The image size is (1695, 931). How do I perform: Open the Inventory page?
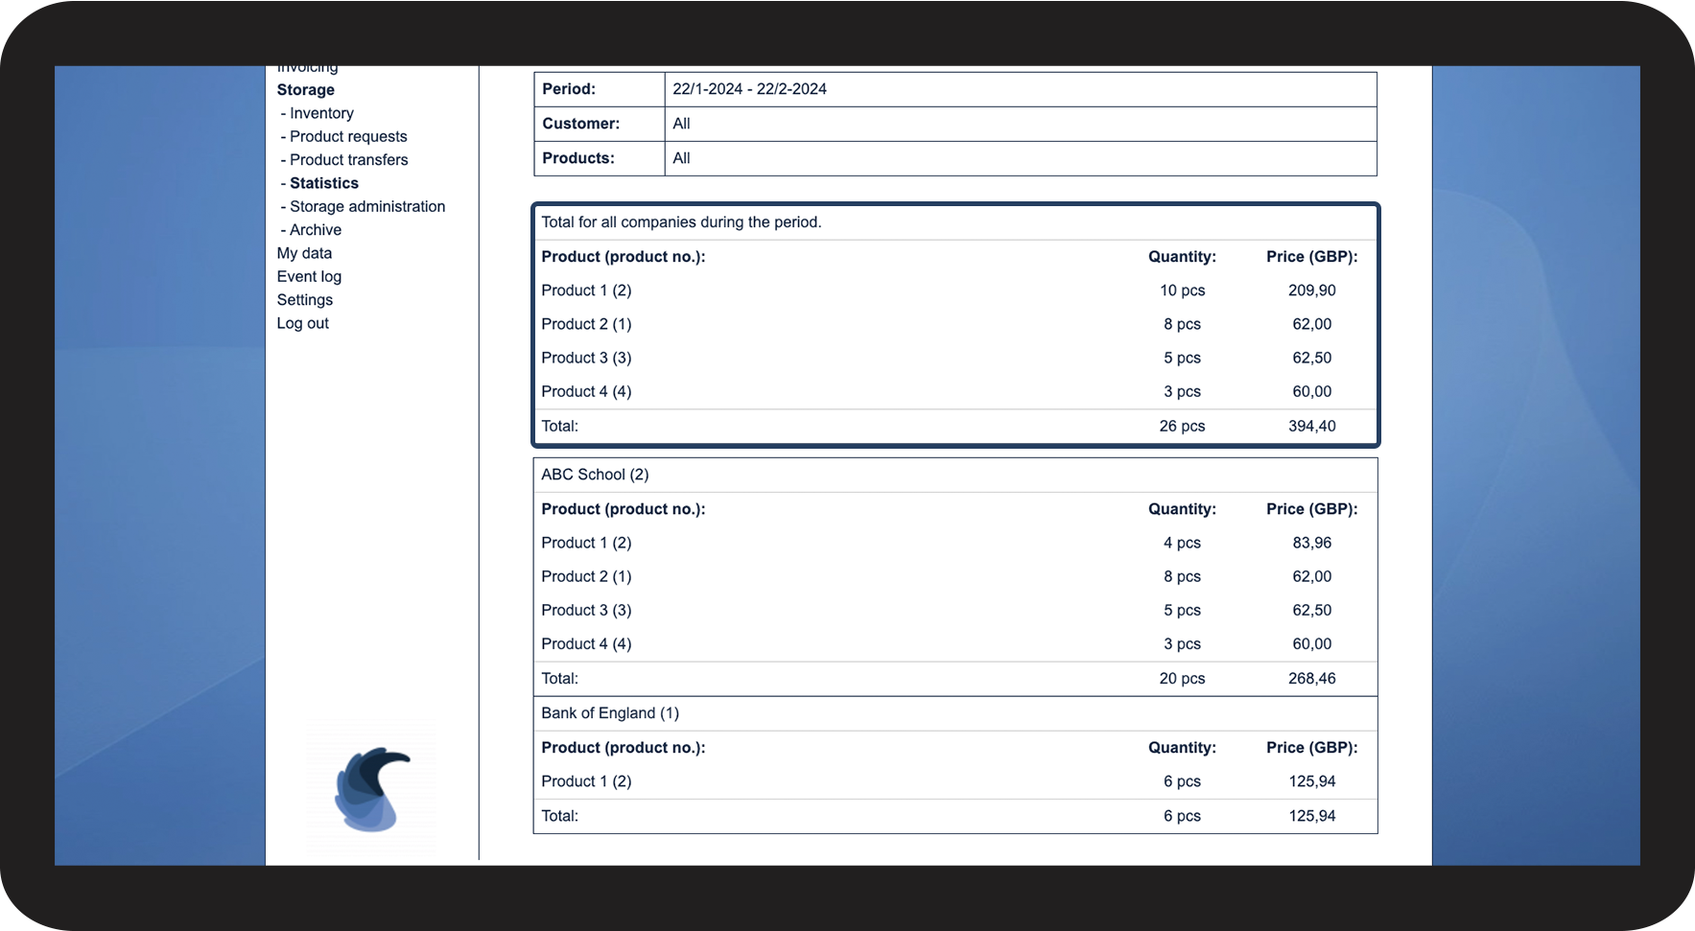click(x=321, y=113)
